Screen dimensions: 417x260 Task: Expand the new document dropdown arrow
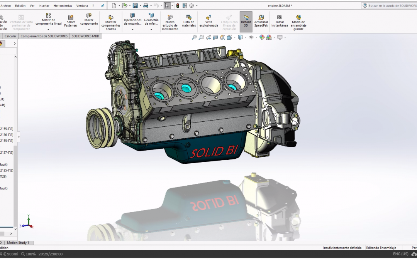[119, 5]
